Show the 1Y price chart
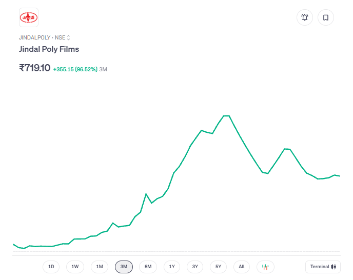Screen dimensions: 353x280 pyautogui.click(x=172, y=267)
